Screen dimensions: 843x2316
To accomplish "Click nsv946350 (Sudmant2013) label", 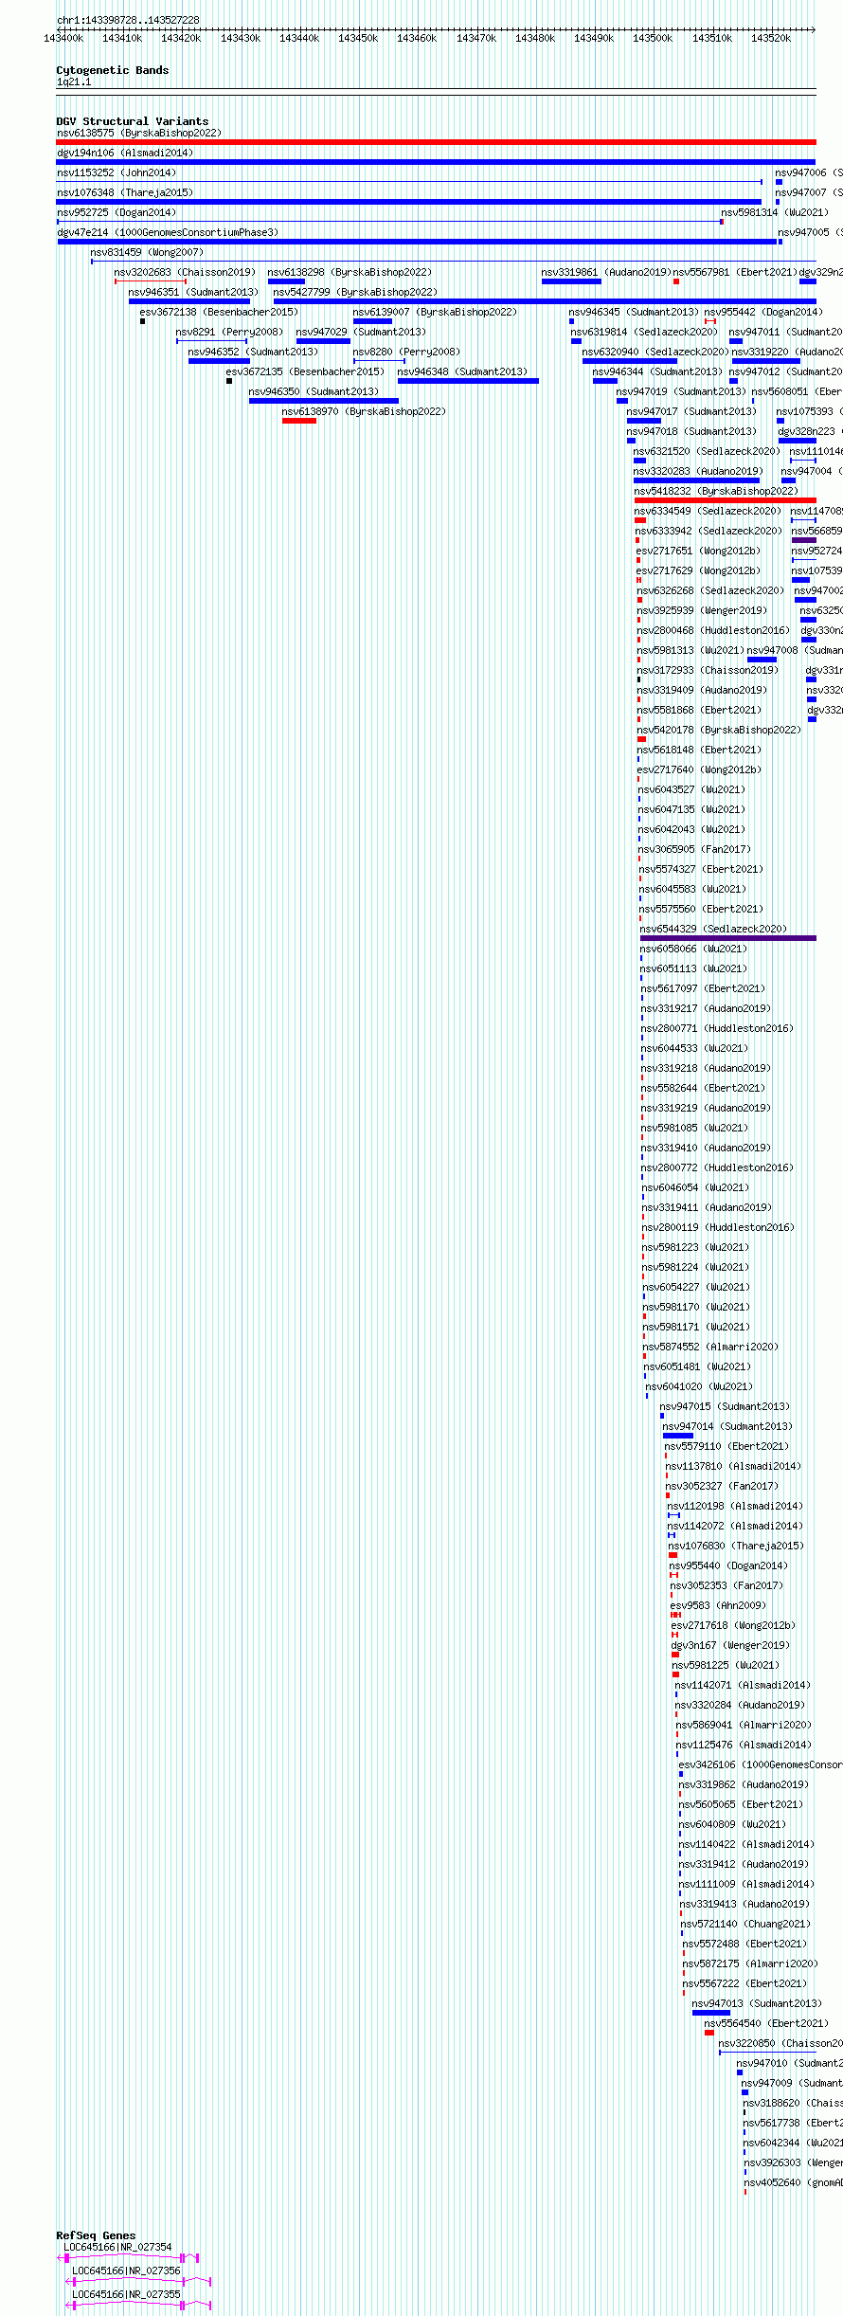I will click(x=314, y=391).
